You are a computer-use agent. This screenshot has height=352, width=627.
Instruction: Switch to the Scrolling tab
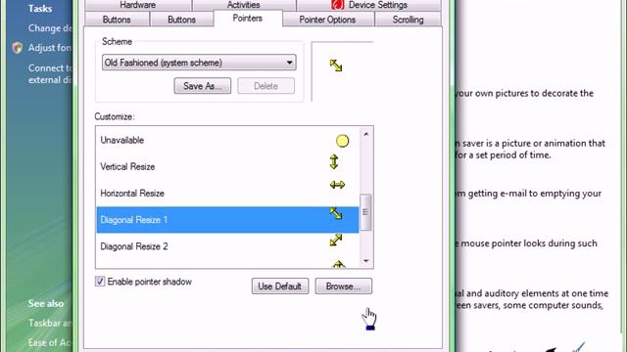(408, 20)
